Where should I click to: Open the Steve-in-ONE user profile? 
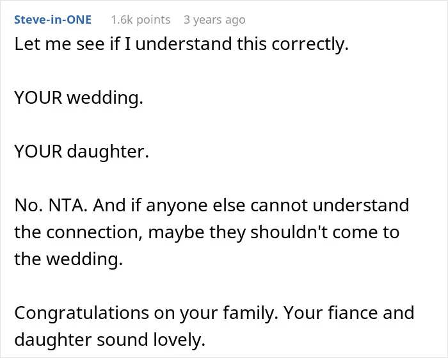click(53, 20)
